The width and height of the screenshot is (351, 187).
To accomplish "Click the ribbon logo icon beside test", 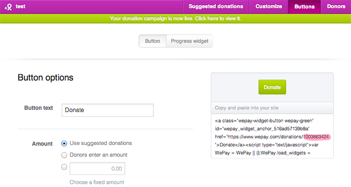I will click(x=8, y=7).
